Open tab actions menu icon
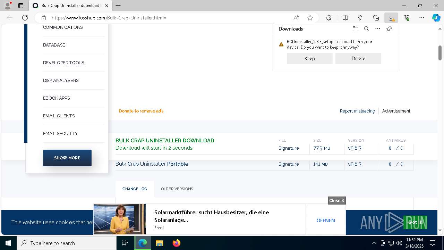Image resolution: width=444 pixels, height=250 pixels. 21,6
